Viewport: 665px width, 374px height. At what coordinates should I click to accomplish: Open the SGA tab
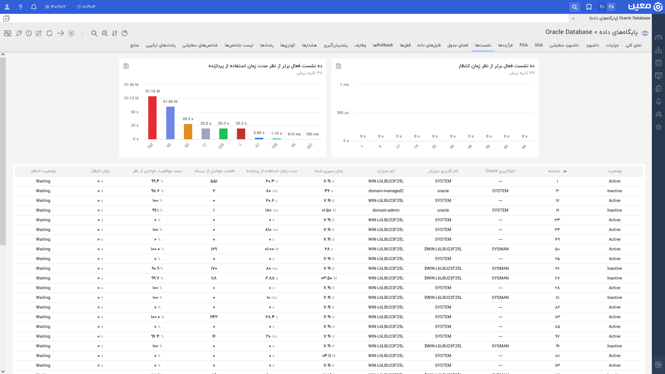(539, 45)
